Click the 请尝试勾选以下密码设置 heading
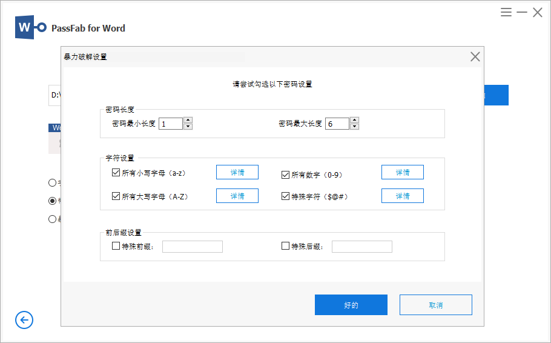The height and width of the screenshot is (343, 551). tap(272, 84)
